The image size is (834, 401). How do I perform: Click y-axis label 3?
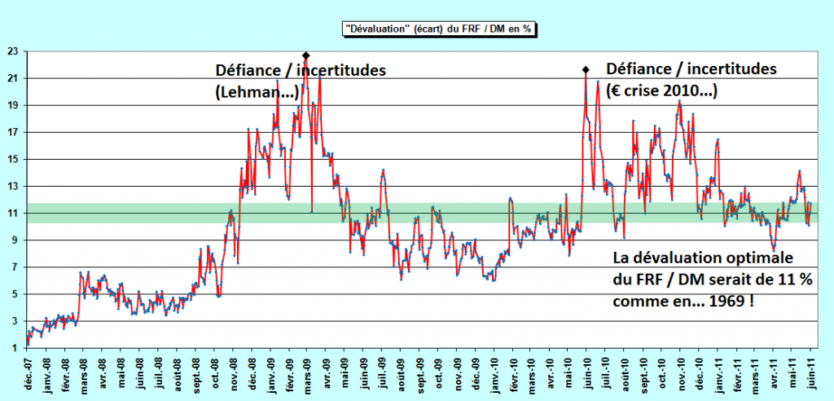[15, 321]
